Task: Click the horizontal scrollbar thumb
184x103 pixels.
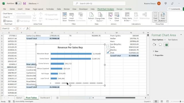Action: tap(120, 98)
